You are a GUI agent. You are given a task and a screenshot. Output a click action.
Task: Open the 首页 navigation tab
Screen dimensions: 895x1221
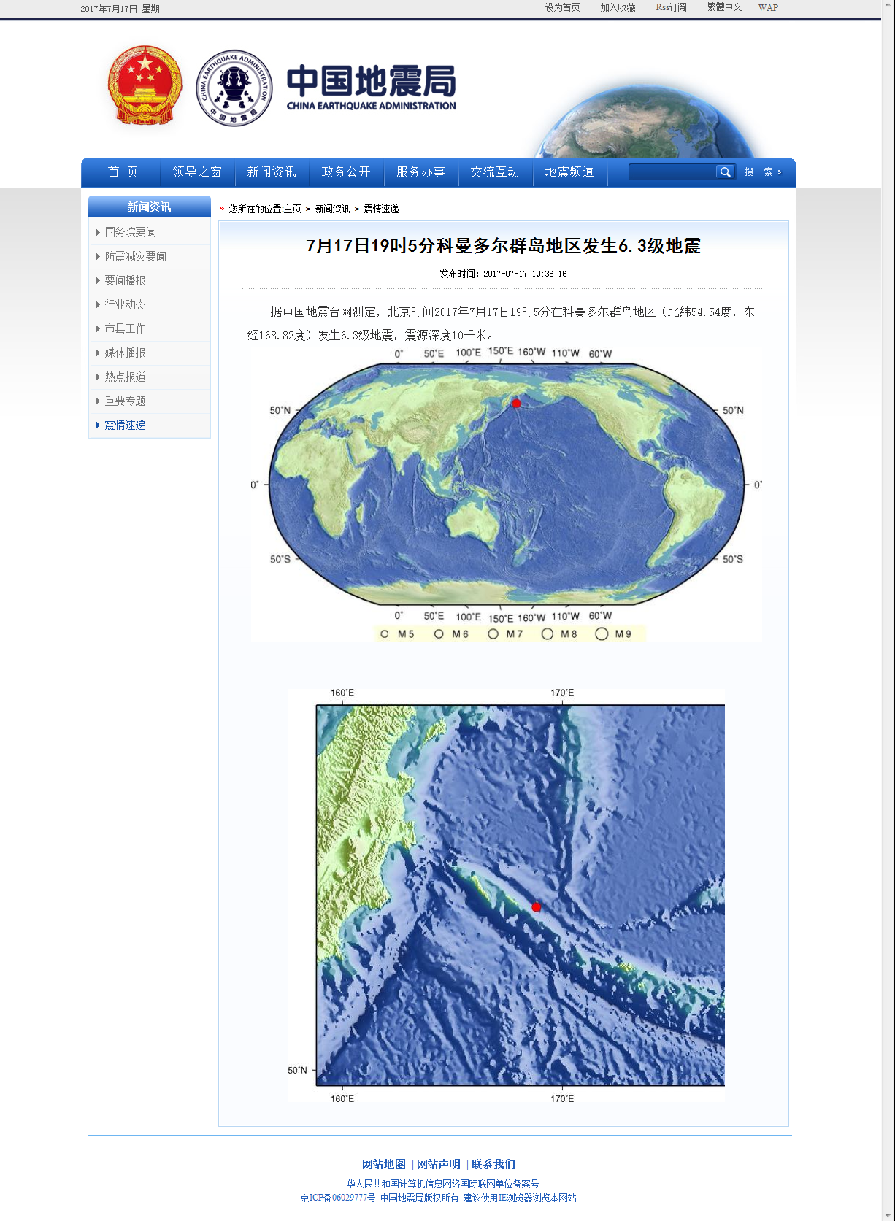pyautogui.click(x=122, y=172)
